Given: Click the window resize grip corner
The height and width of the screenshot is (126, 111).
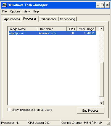Looking at the screenshot, I should [x=109, y=123].
